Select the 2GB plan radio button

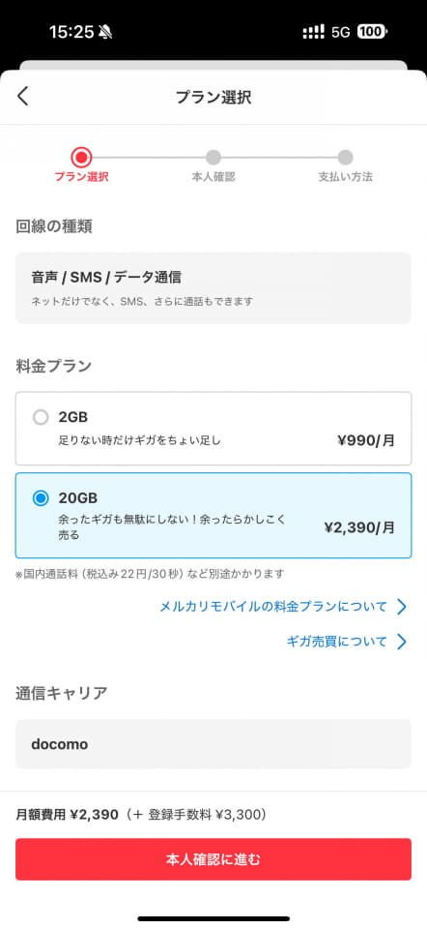41,418
